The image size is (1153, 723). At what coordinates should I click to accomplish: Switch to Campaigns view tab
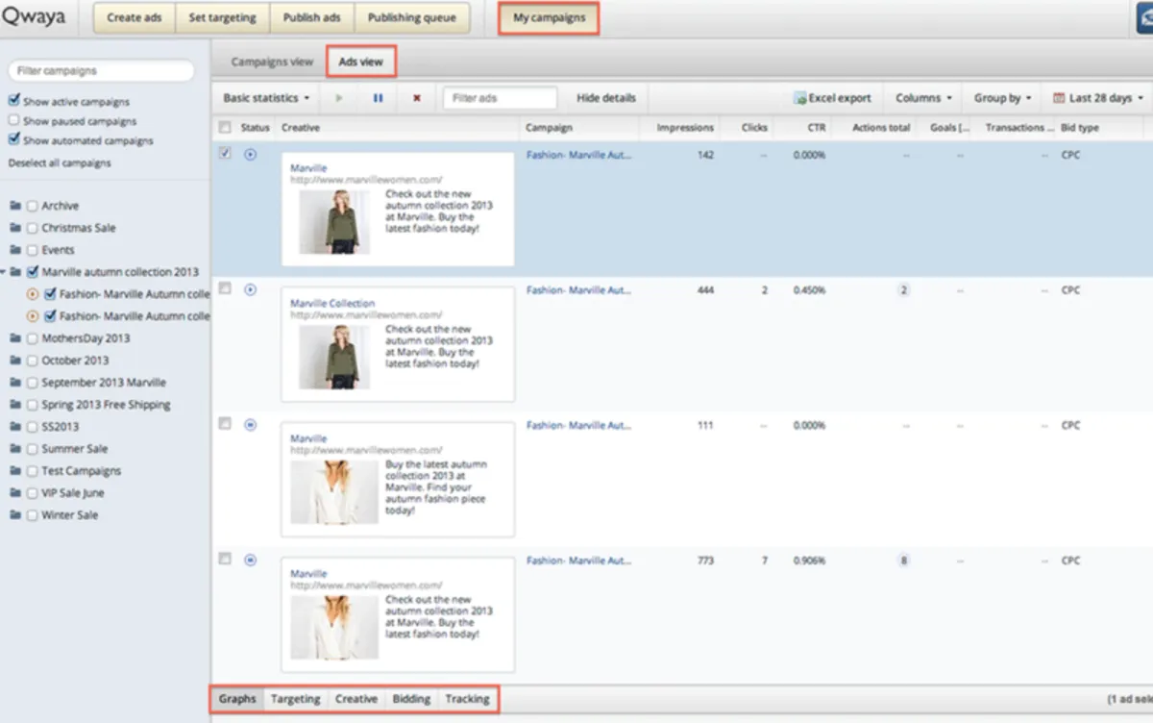tap(272, 62)
